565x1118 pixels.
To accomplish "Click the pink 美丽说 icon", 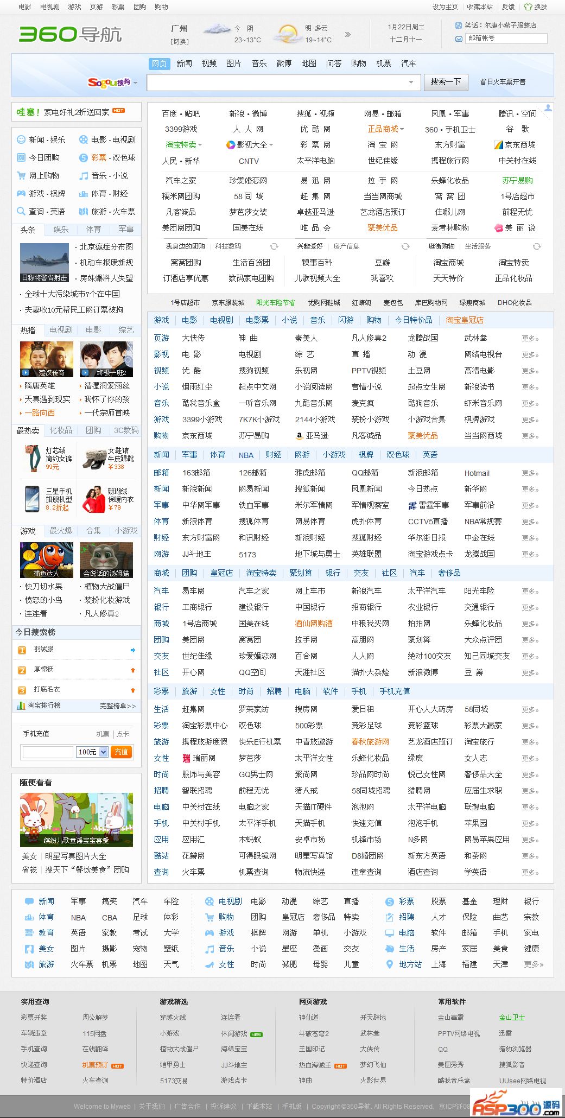I will [499, 228].
